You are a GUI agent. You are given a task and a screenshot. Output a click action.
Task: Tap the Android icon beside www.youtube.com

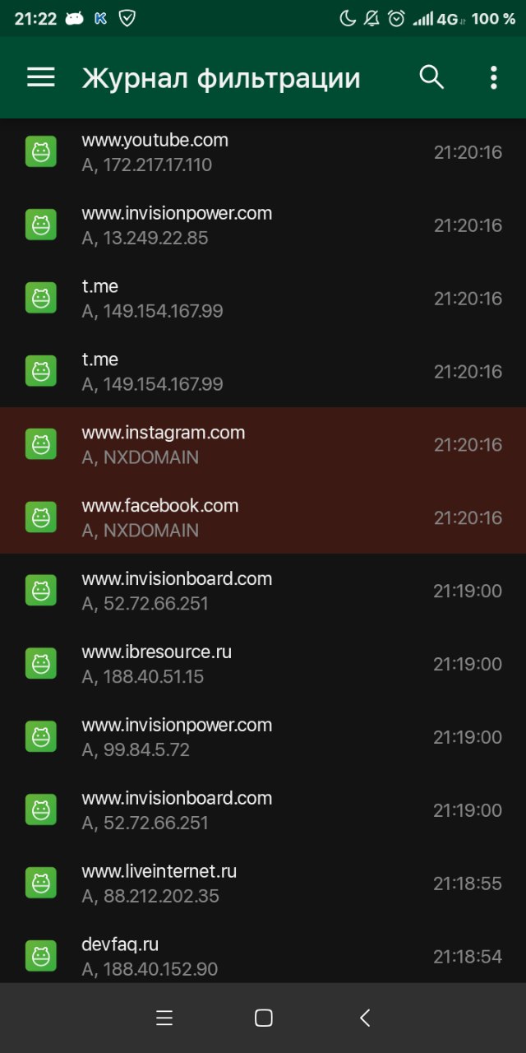[40, 152]
